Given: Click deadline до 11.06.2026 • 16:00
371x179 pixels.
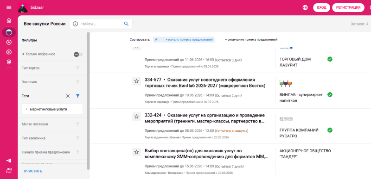Looking at the screenshot, I should pyautogui.click(x=197, y=60).
